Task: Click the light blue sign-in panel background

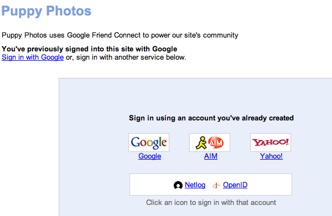Action: (x=195, y=97)
